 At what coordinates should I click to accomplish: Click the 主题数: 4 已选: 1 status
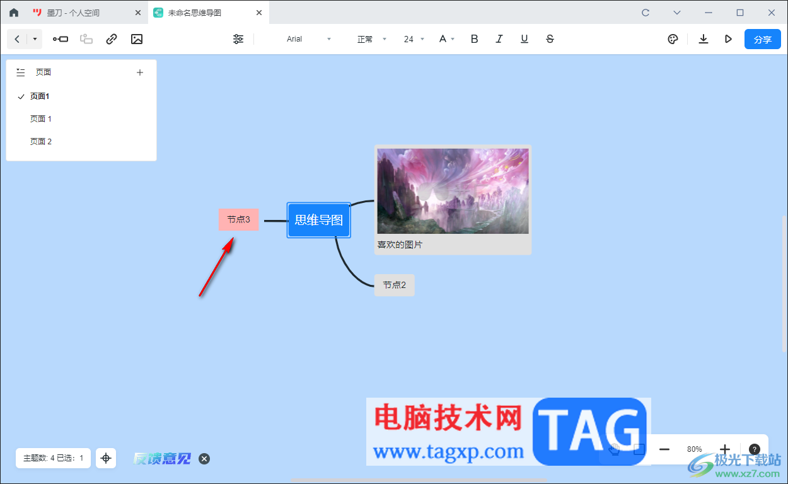[x=53, y=458]
